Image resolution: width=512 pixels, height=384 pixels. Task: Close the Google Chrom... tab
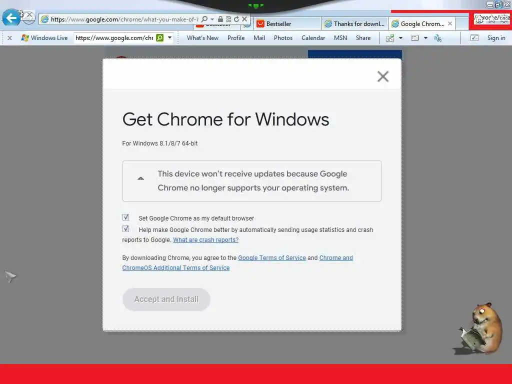[x=450, y=23]
